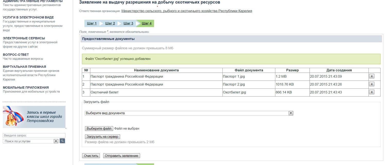Open 'Услуги в электронном виде' menu item
Image resolution: width=386 pixels, height=165 pixels.
28,17
